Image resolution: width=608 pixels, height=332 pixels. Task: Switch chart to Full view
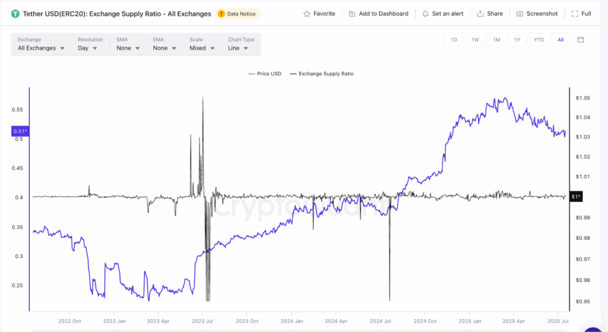point(581,14)
